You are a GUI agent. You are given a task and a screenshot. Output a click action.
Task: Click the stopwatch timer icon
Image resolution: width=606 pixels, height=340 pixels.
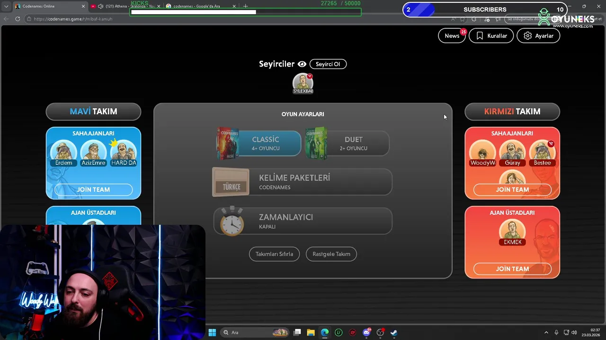pyautogui.click(x=231, y=221)
